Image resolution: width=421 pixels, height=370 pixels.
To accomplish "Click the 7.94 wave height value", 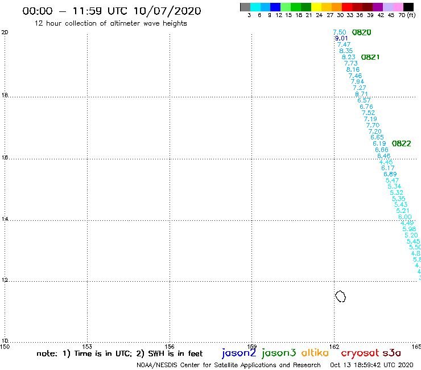I will (357, 81).
